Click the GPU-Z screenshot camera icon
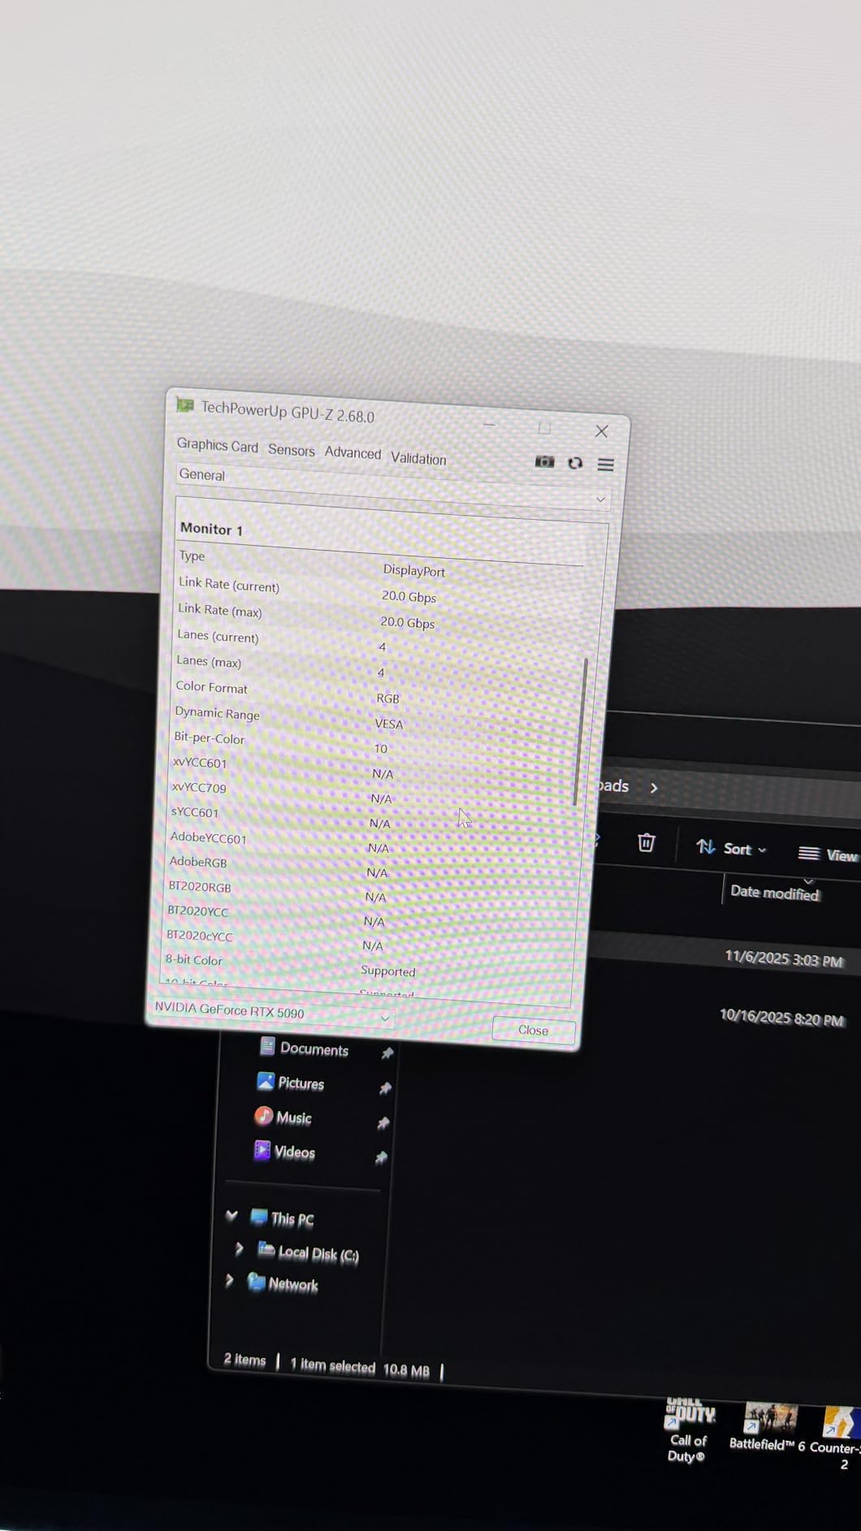This screenshot has height=1531, width=861. tap(544, 461)
